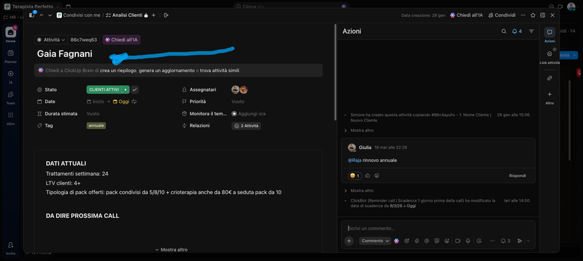Open the sidebar panel toggle in task header

coord(32,15)
